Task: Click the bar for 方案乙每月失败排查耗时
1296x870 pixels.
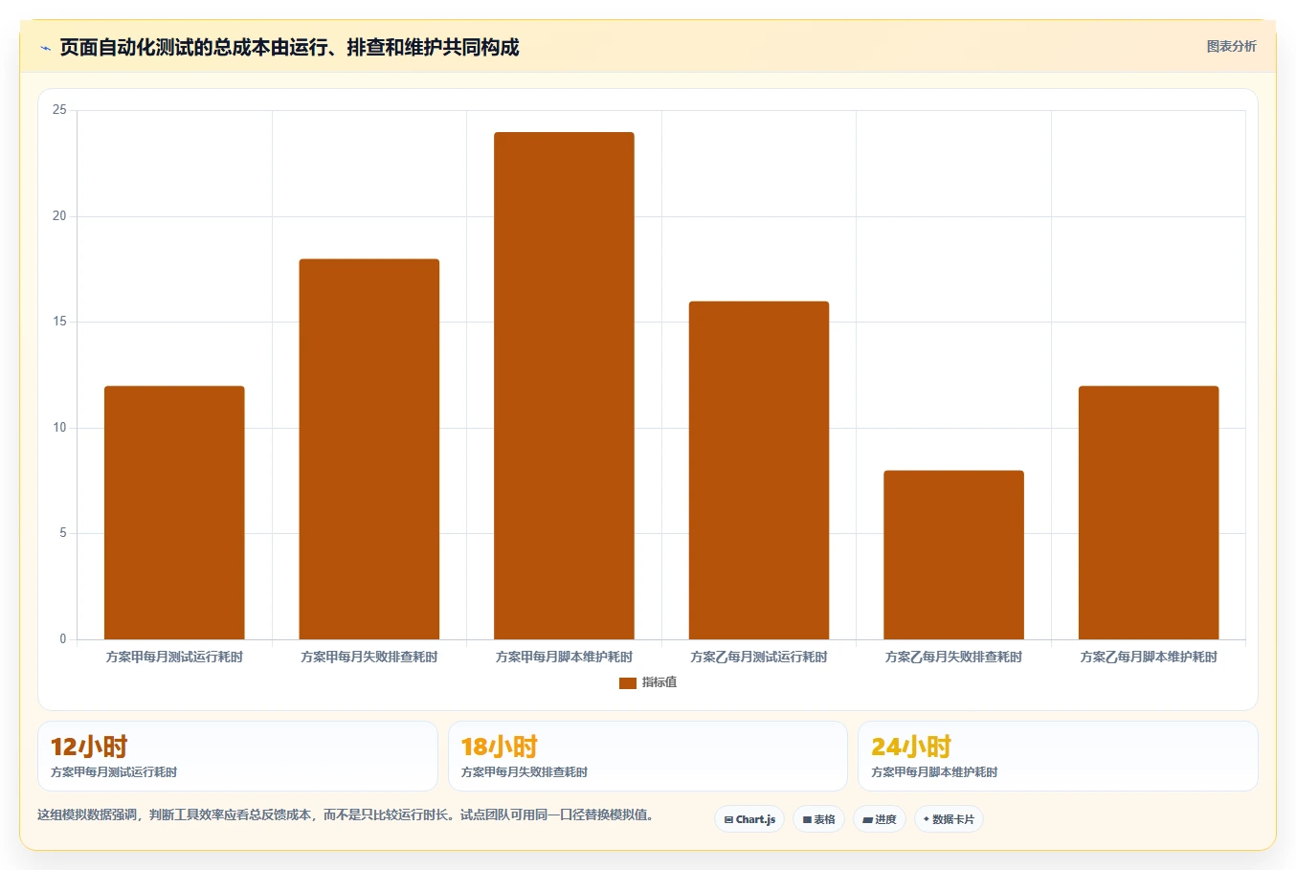Action: point(953,554)
